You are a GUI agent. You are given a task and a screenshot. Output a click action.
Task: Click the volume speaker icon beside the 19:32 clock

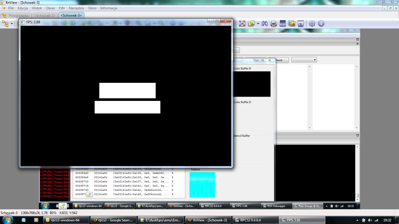(x=370, y=220)
